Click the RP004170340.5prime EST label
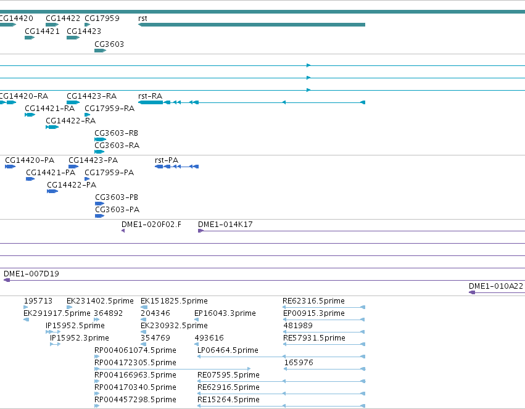This screenshot has height=409, width=525. click(x=135, y=388)
